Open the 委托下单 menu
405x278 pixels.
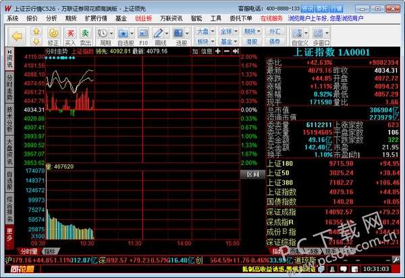(241, 18)
